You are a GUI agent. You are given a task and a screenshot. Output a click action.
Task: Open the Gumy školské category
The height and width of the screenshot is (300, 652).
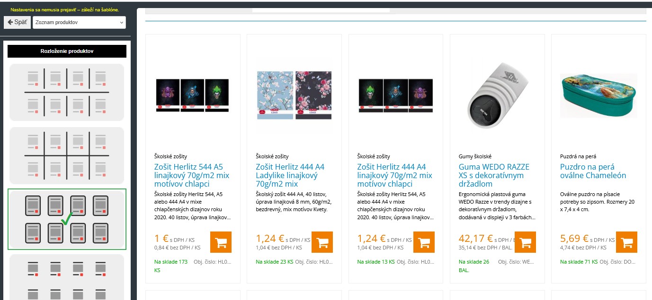[x=475, y=156]
